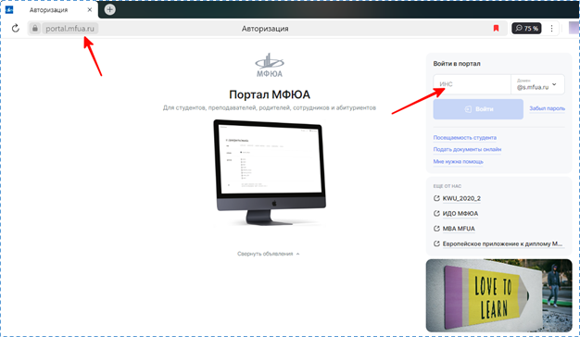
Task: Open site security lock icon
Action: pyautogui.click(x=35, y=28)
